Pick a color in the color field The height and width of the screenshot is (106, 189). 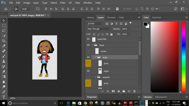click(165, 57)
